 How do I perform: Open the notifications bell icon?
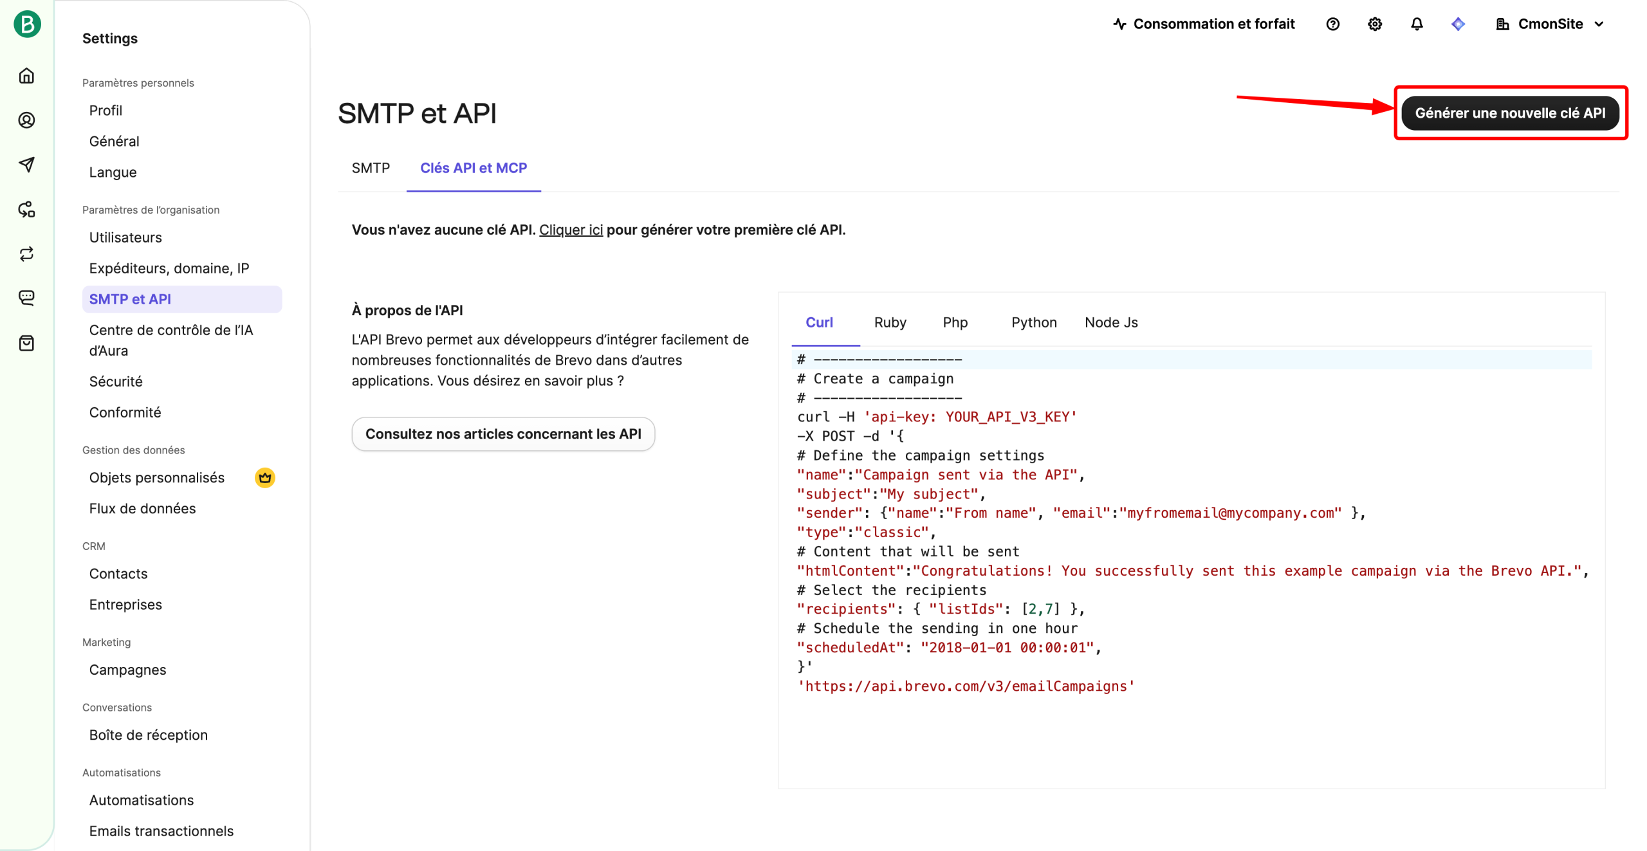tap(1416, 24)
